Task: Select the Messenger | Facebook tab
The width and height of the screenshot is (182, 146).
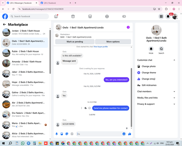Action: click(22, 3)
